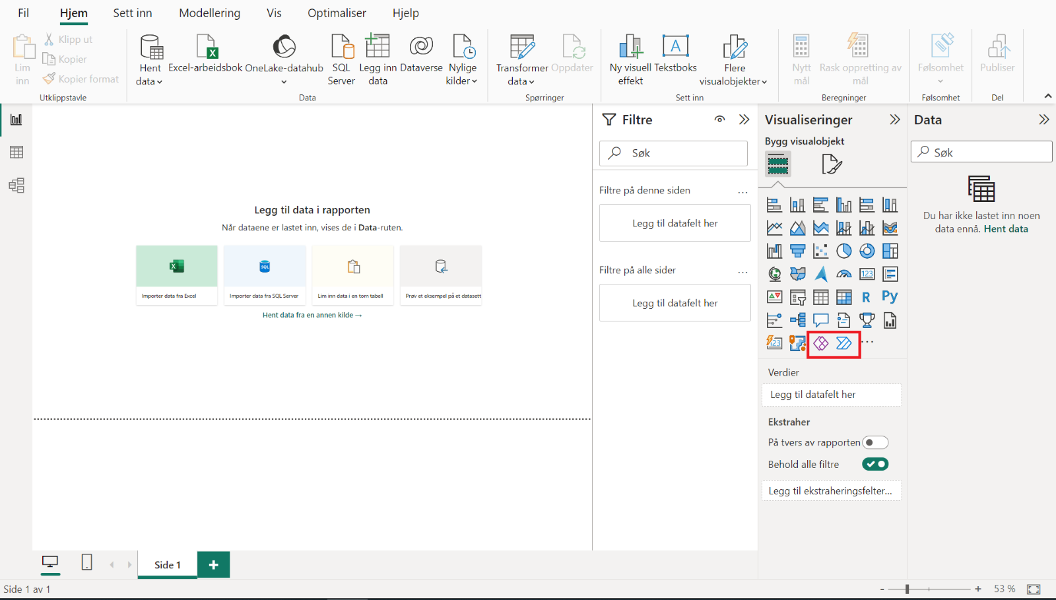The width and height of the screenshot is (1056, 600).
Task: Click Hent data fra en annen kilde link
Action: (x=312, y=316)
